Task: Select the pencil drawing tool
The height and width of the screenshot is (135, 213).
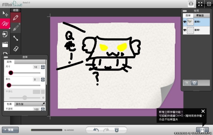Action: coord(16,18)
